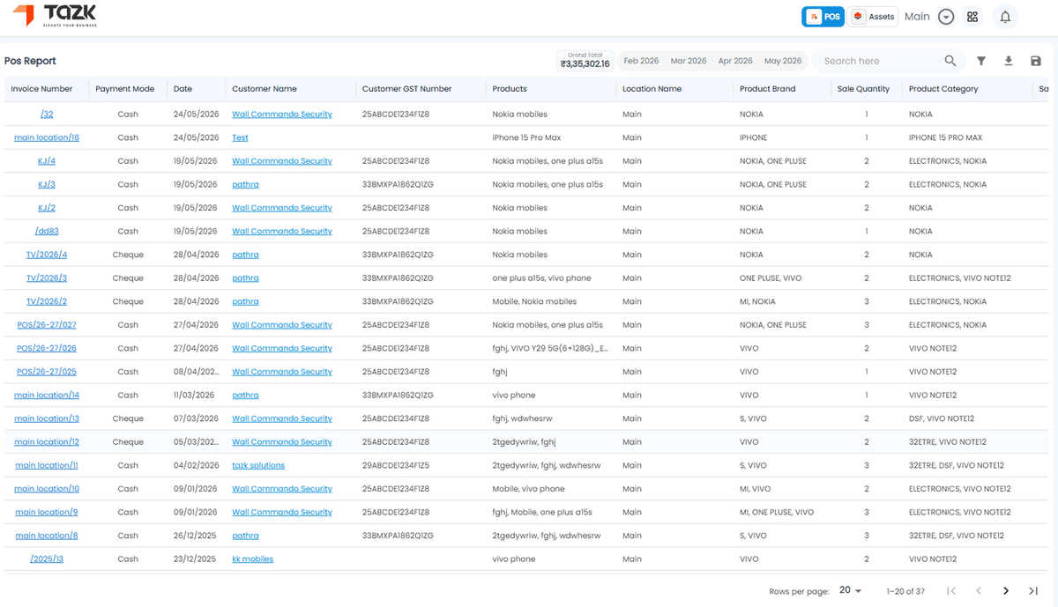1058x607 pixels.
Task: Open invoice /dd83
Action: coord(47,232)
